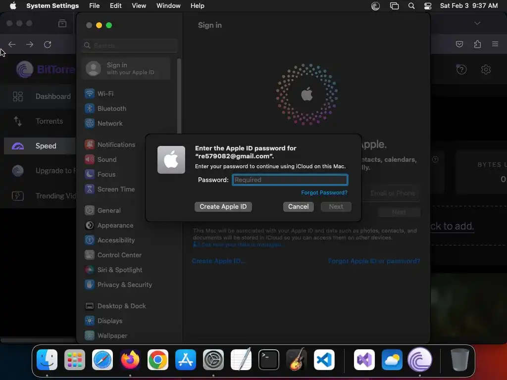Open the Window menu

168,6
